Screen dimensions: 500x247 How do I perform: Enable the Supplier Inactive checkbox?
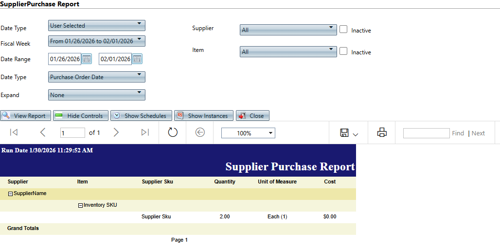coord(343,29)
